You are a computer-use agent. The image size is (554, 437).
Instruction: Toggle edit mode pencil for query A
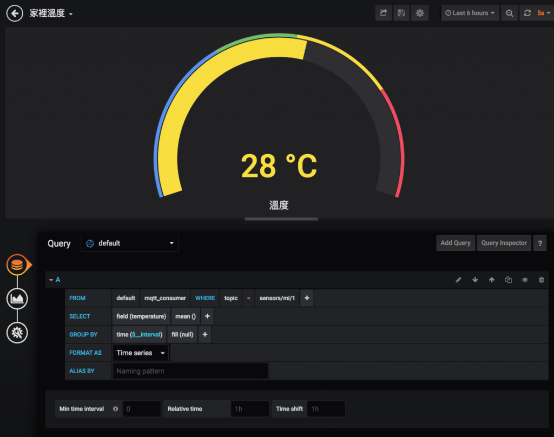pos(459,280)
